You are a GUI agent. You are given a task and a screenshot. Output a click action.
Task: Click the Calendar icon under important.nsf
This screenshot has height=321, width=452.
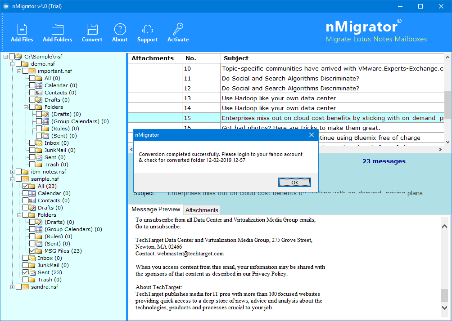(x=39, y=85)
